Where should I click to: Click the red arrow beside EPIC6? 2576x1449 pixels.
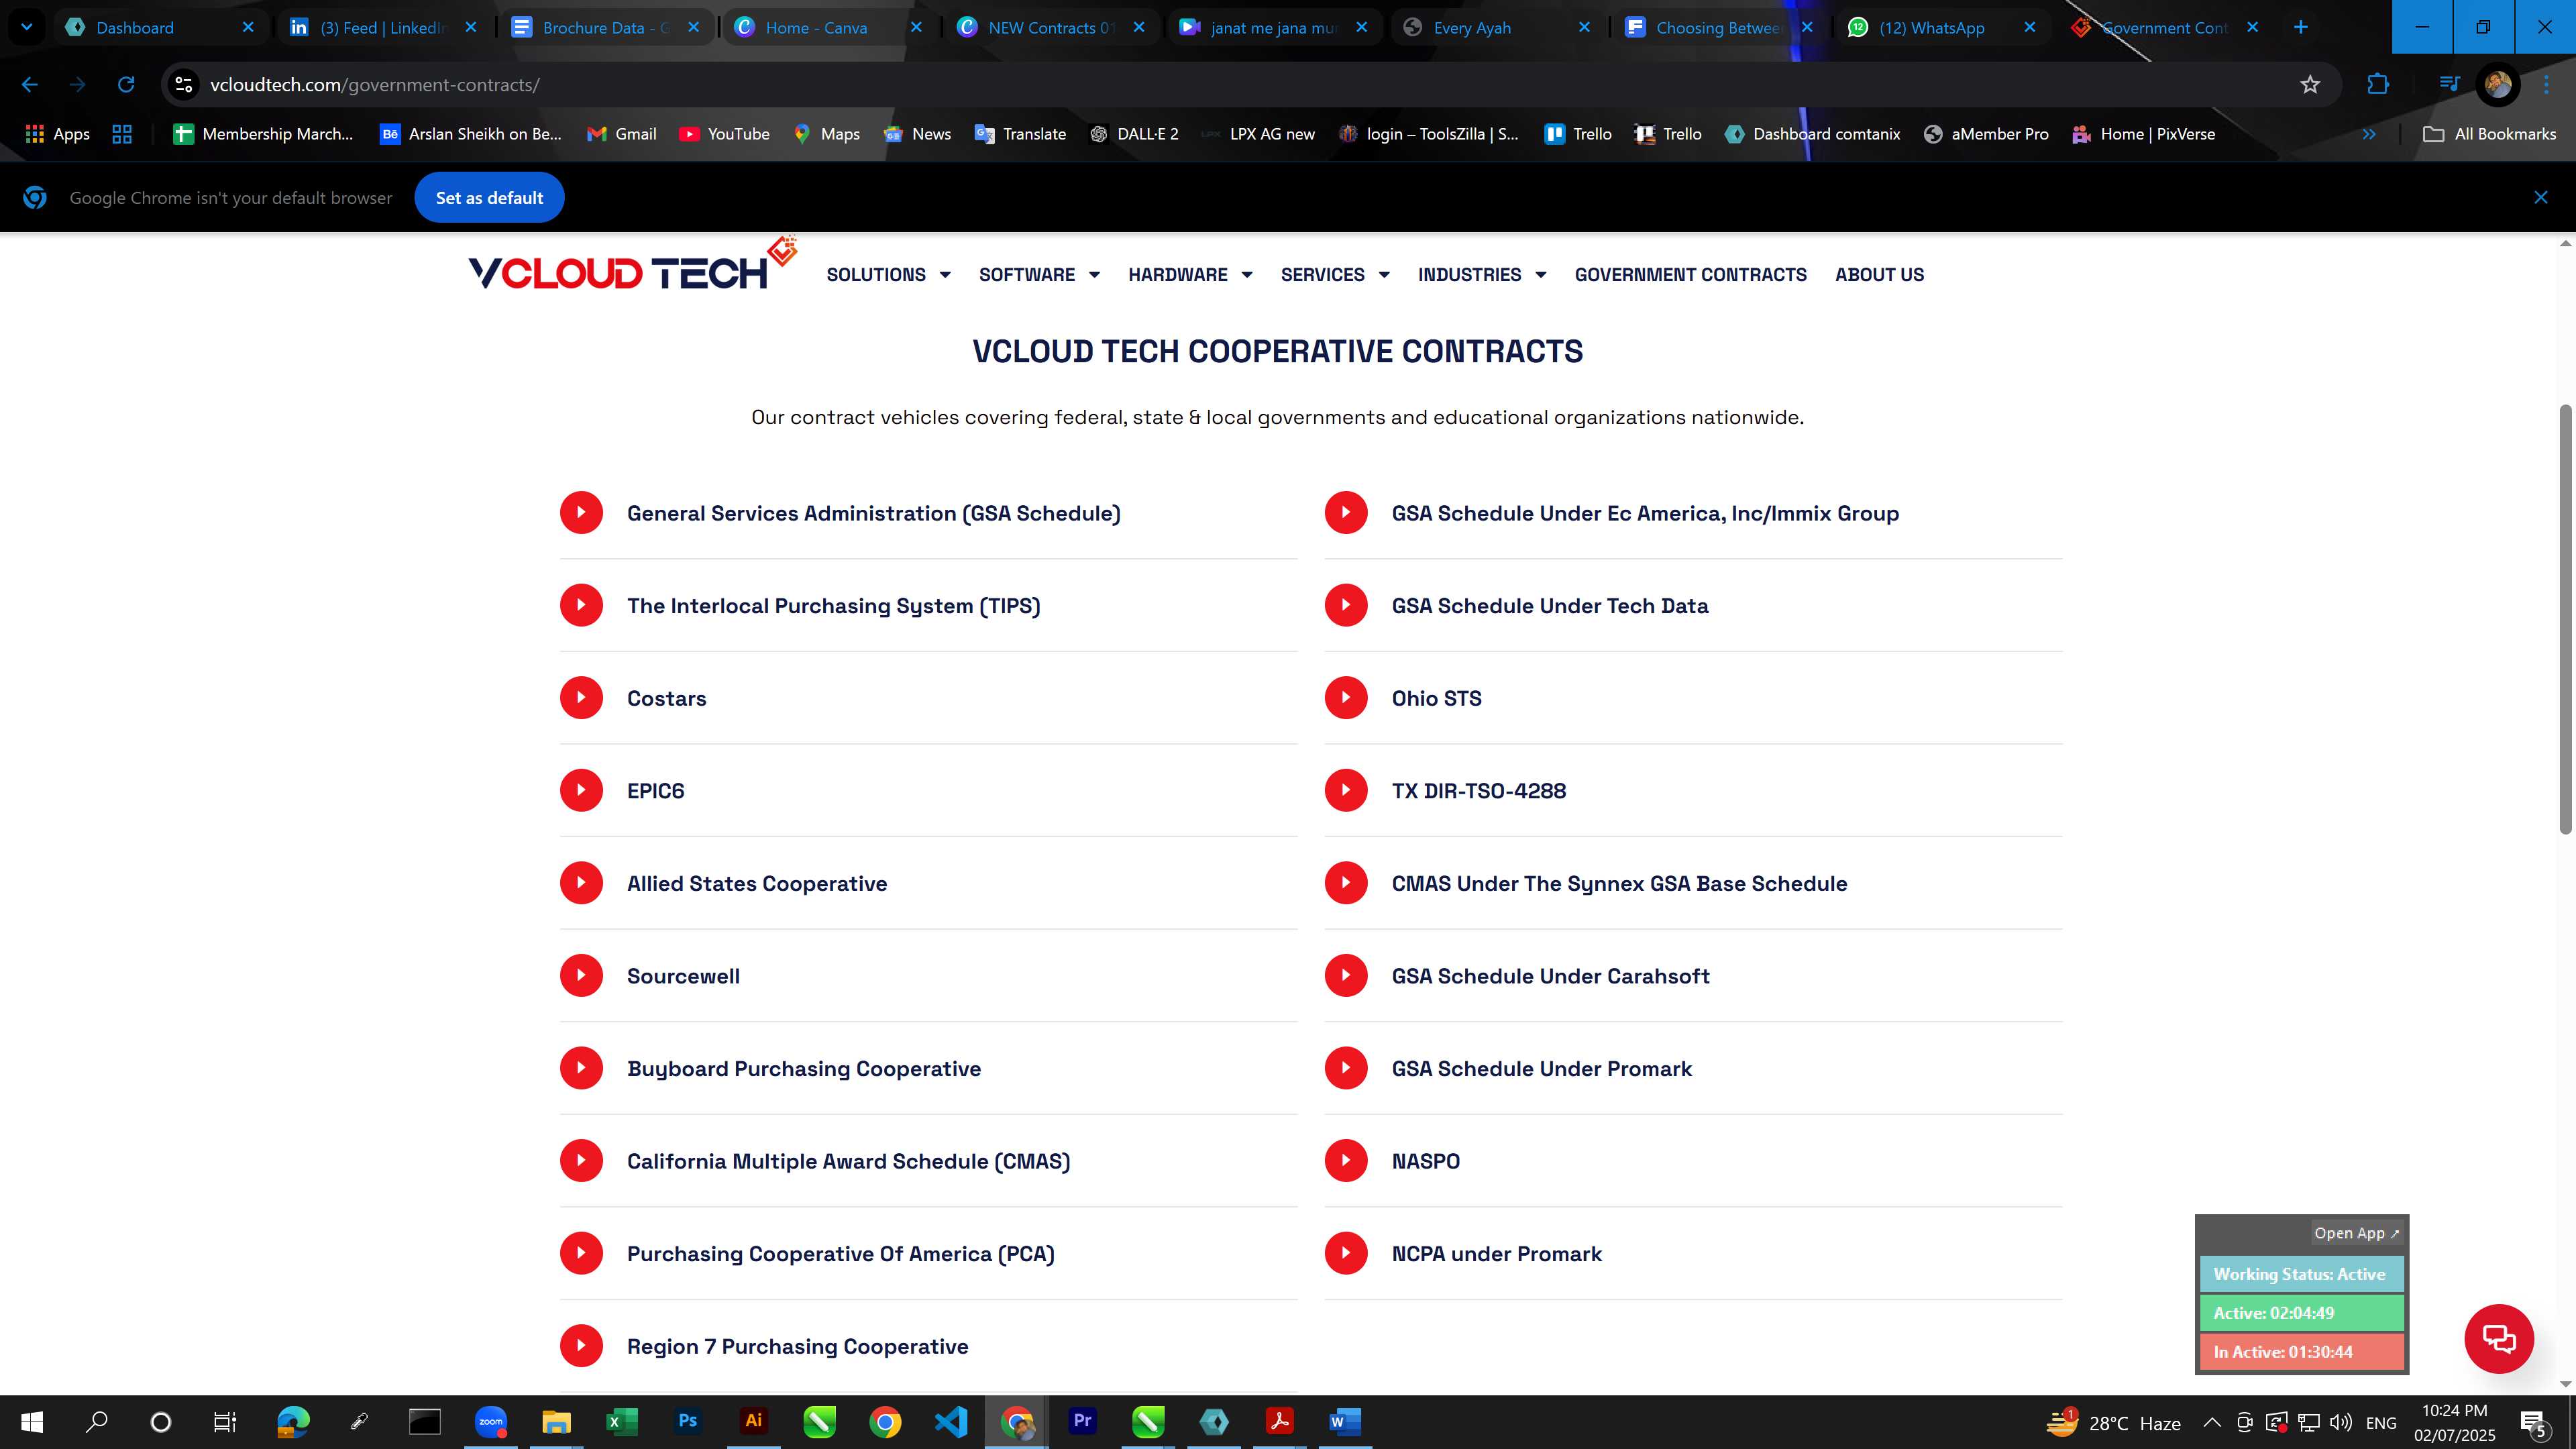click(x=581, y=790)
